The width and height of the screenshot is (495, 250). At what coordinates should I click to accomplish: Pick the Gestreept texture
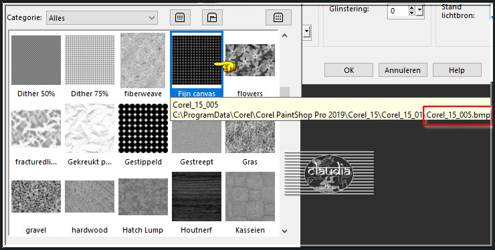(x=197, y=136)
